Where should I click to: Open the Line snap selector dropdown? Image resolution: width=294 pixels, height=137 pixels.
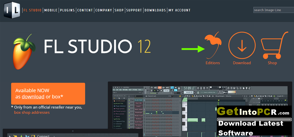coord(177,93)
